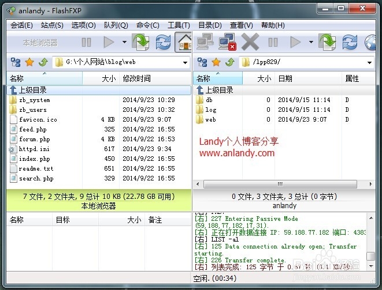The image size is (382, 290).
Task: Click the globe icon on remote toolbar
Action: (x=370, y=43)
